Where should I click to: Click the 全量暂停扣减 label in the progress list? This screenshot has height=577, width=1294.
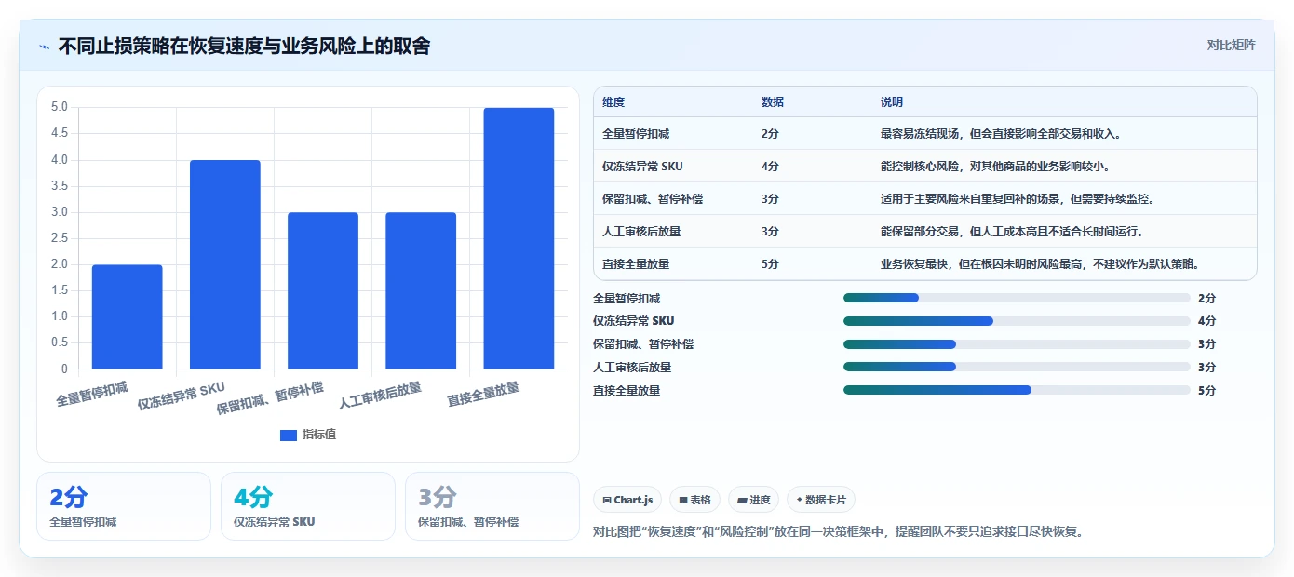point(627,298)
